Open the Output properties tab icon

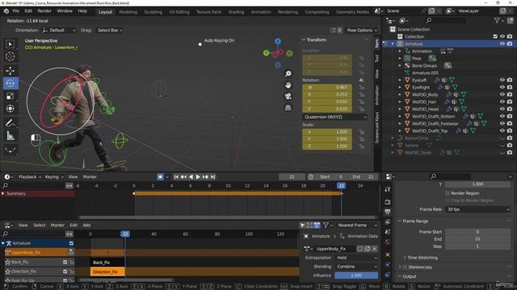click(388, 212)
